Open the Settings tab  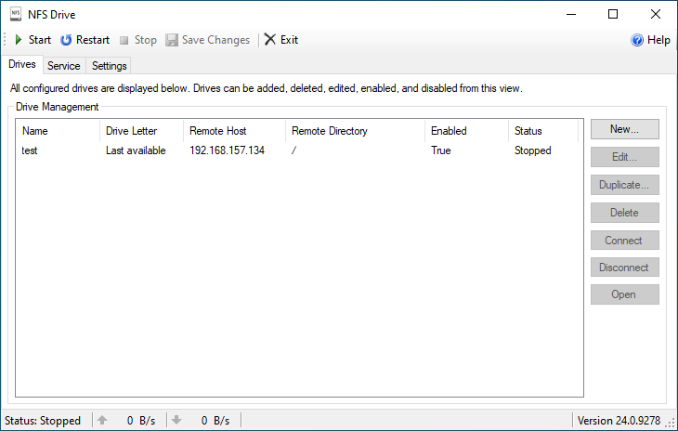(x=110, y=66)
